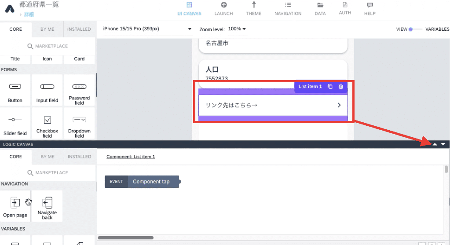Select INSTALLED tab in logic panel
The image size is (450, 245).
point(79,157)
